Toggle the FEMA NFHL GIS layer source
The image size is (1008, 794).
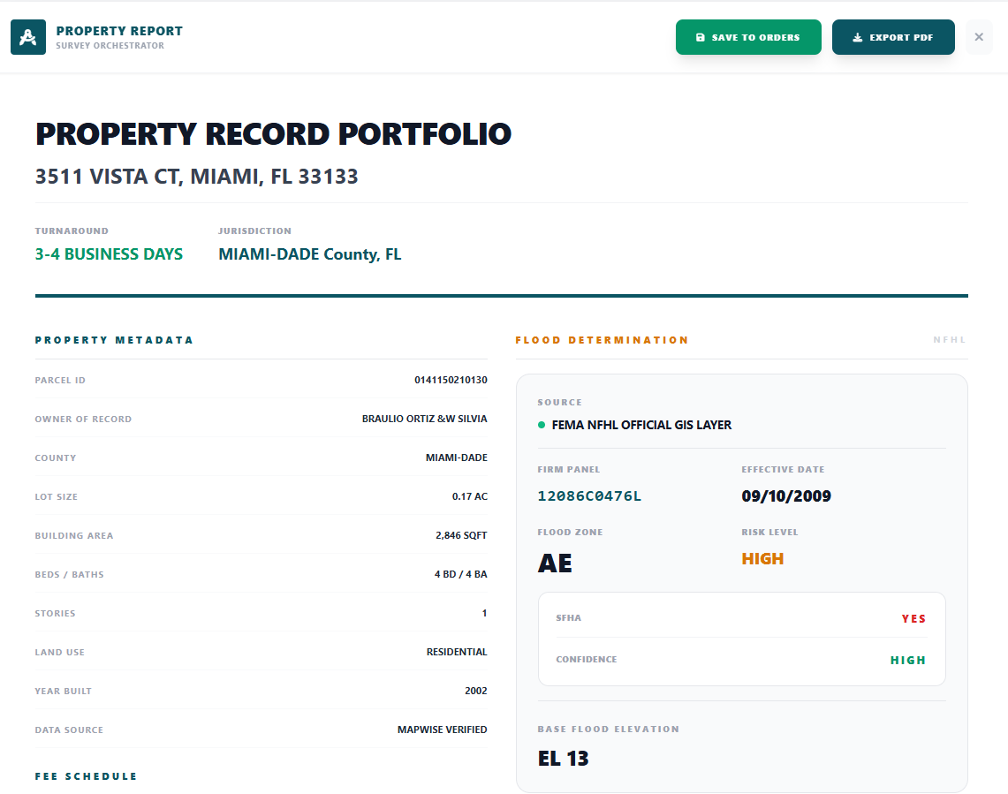[x=643, y=425]
